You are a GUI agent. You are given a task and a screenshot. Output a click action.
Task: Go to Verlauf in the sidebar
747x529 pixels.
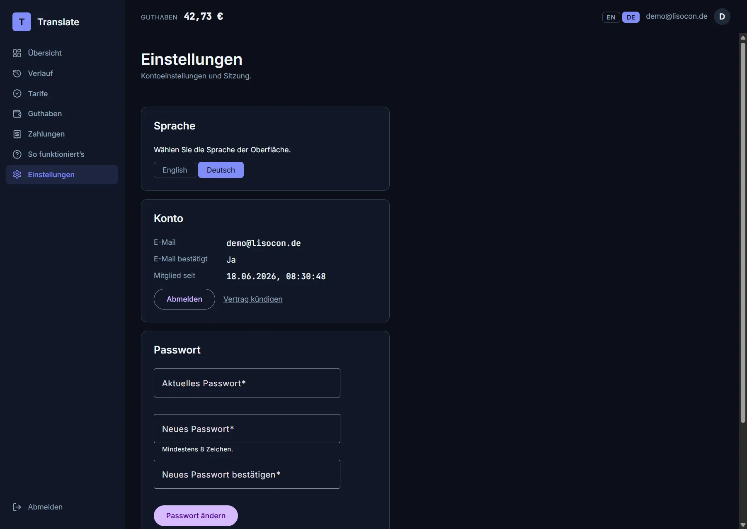pos(62,73)
